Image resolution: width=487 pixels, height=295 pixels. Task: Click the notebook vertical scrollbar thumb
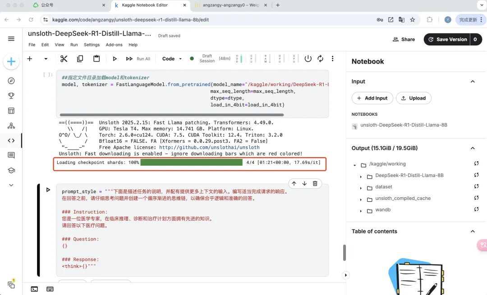point(344,253)
